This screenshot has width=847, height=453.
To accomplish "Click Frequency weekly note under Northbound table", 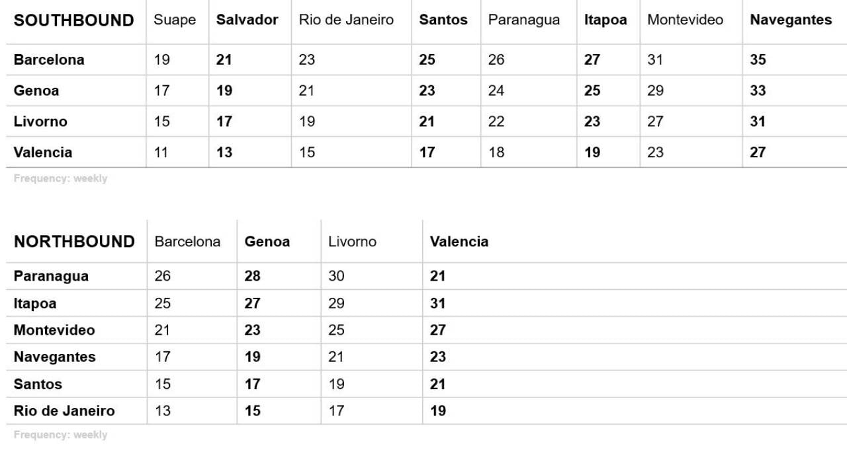I will (x=60, y=435).
